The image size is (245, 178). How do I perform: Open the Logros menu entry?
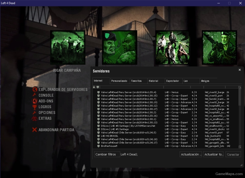pos(45,107)
